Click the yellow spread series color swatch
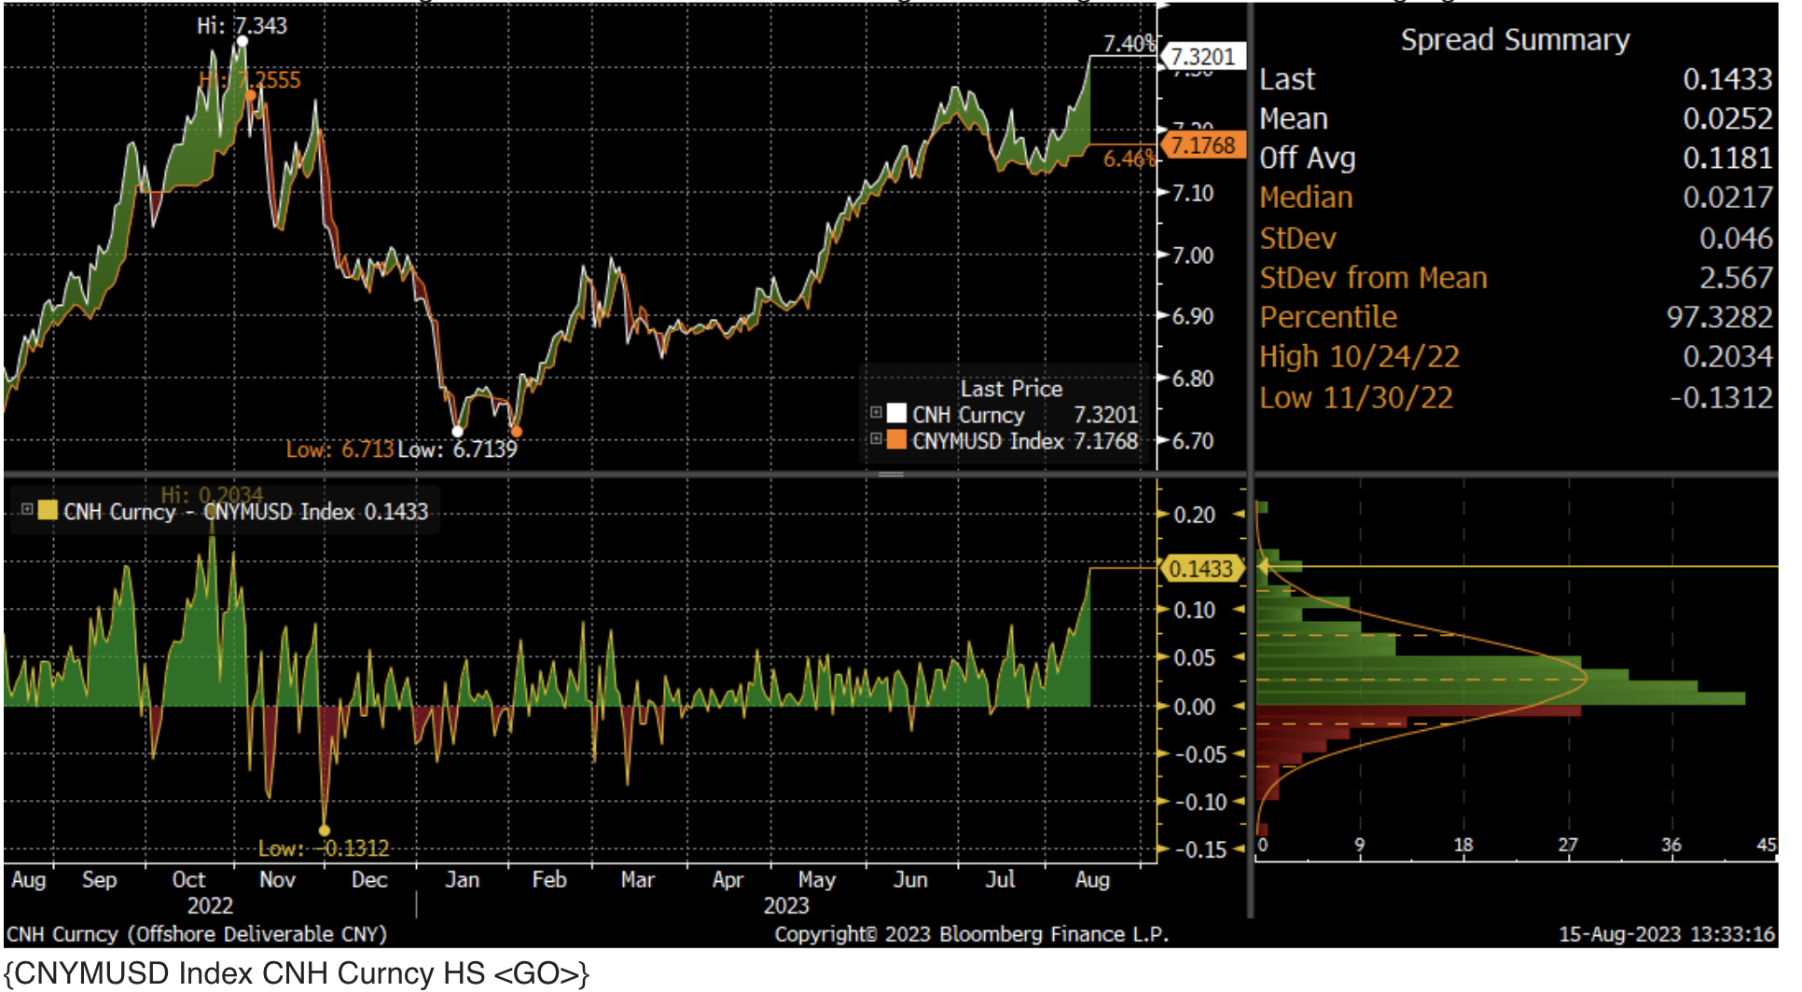The height and width of the screenshot is (992, 1802). 48,510
